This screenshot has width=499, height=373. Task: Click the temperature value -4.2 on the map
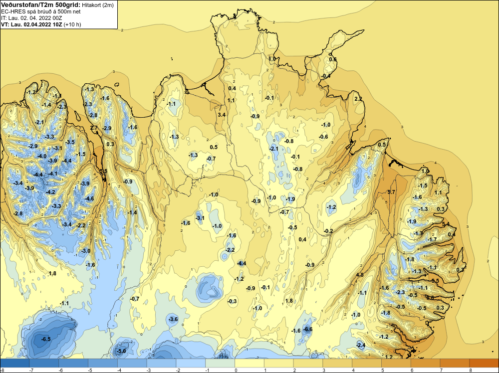50,192
